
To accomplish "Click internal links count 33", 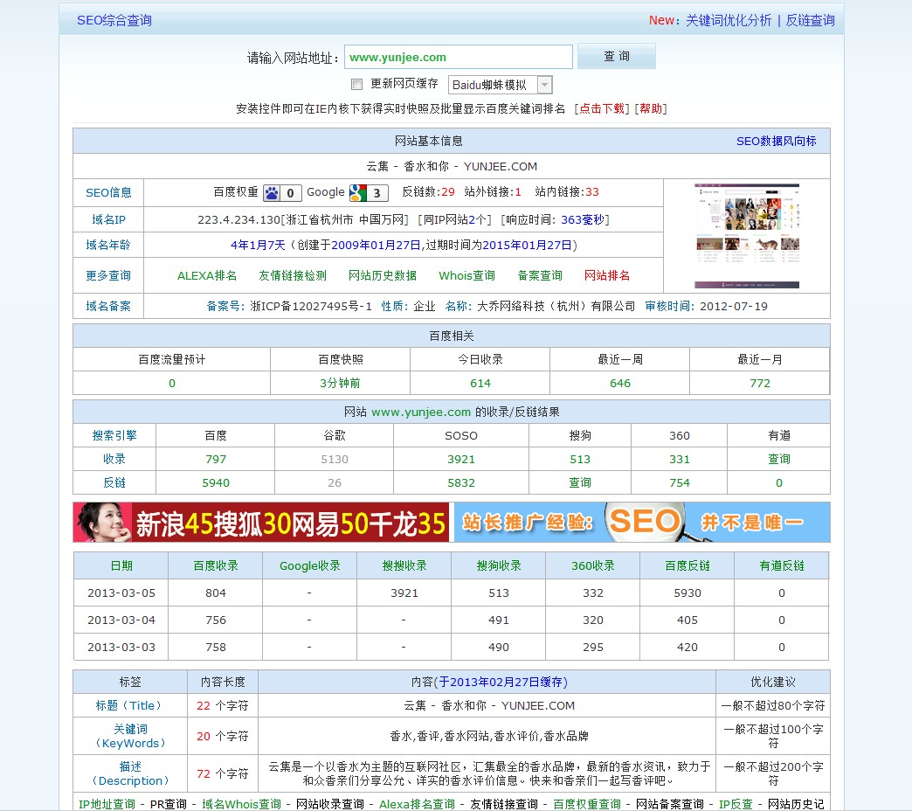I will (x=592, y=192).
